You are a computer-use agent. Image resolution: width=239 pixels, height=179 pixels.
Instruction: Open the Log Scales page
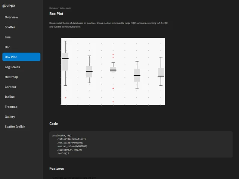point(21,67)
